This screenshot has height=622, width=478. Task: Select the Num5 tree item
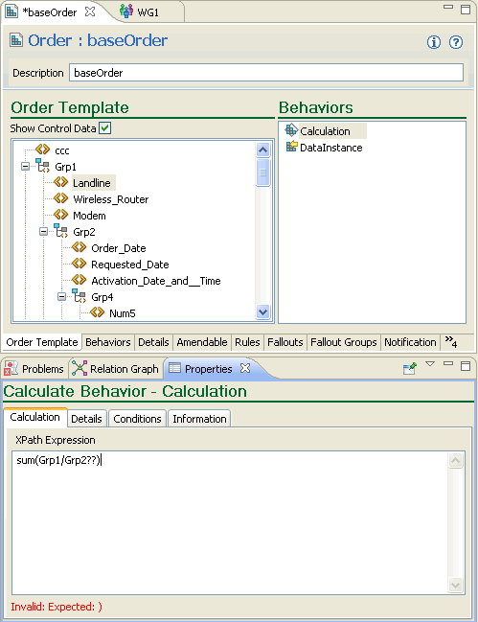122,313
